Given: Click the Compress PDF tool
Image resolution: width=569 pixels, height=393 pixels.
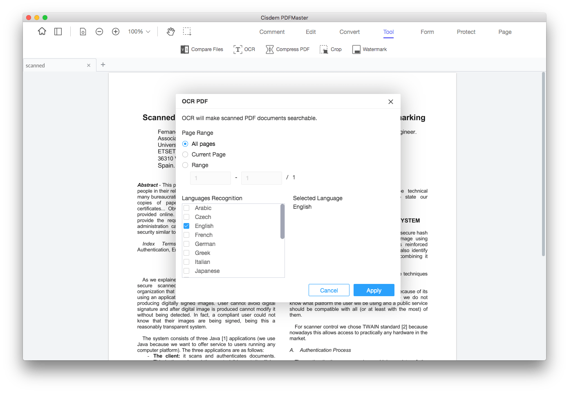Looking at the screenshot, I should pos(288,49).
